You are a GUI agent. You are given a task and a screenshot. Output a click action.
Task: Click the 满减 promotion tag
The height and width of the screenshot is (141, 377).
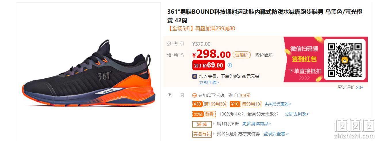pos(202,124)
